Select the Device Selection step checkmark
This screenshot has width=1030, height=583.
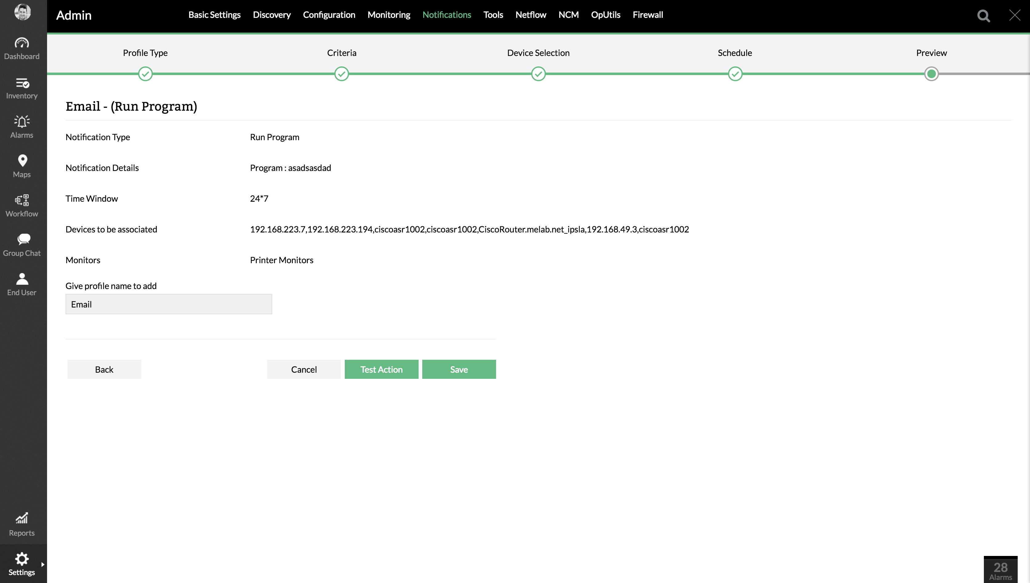538,74
